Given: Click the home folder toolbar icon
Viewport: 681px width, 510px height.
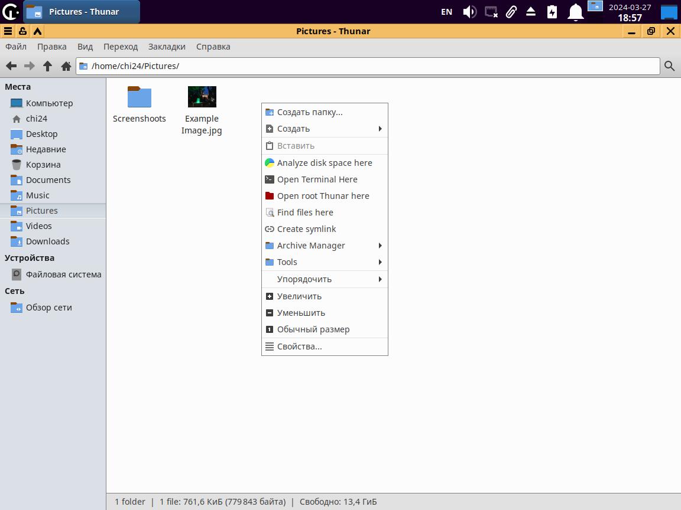Looking at the screenshot, I should pyautogui.click(x=66, y=66).
